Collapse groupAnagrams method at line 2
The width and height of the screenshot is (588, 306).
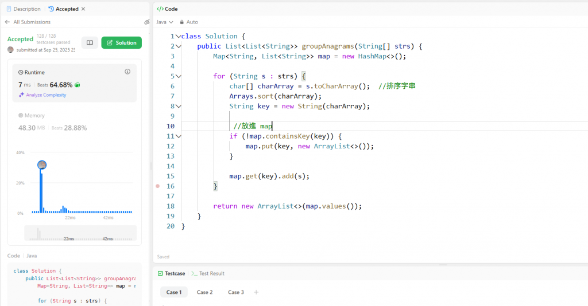(179, 46)
